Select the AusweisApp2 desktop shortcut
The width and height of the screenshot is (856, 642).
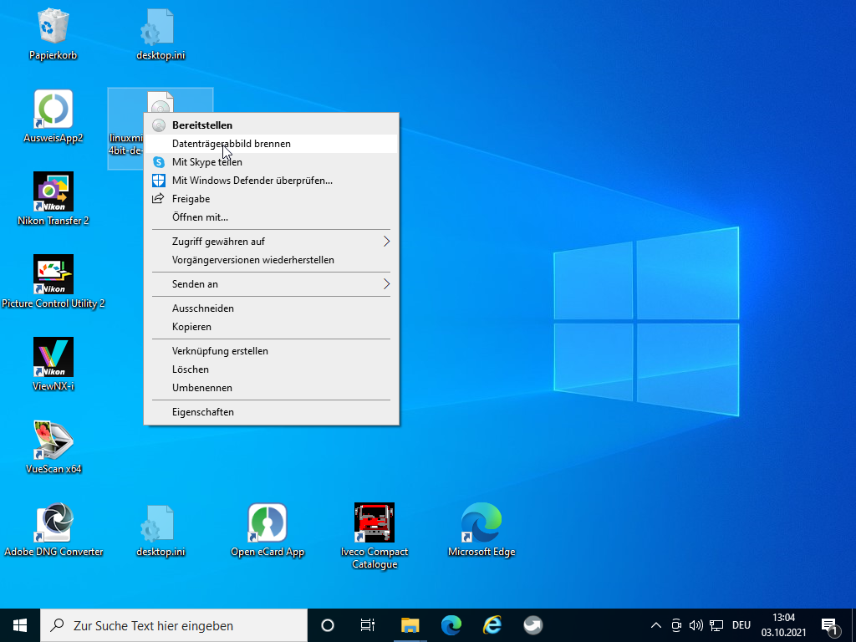[x=53, y=110]
